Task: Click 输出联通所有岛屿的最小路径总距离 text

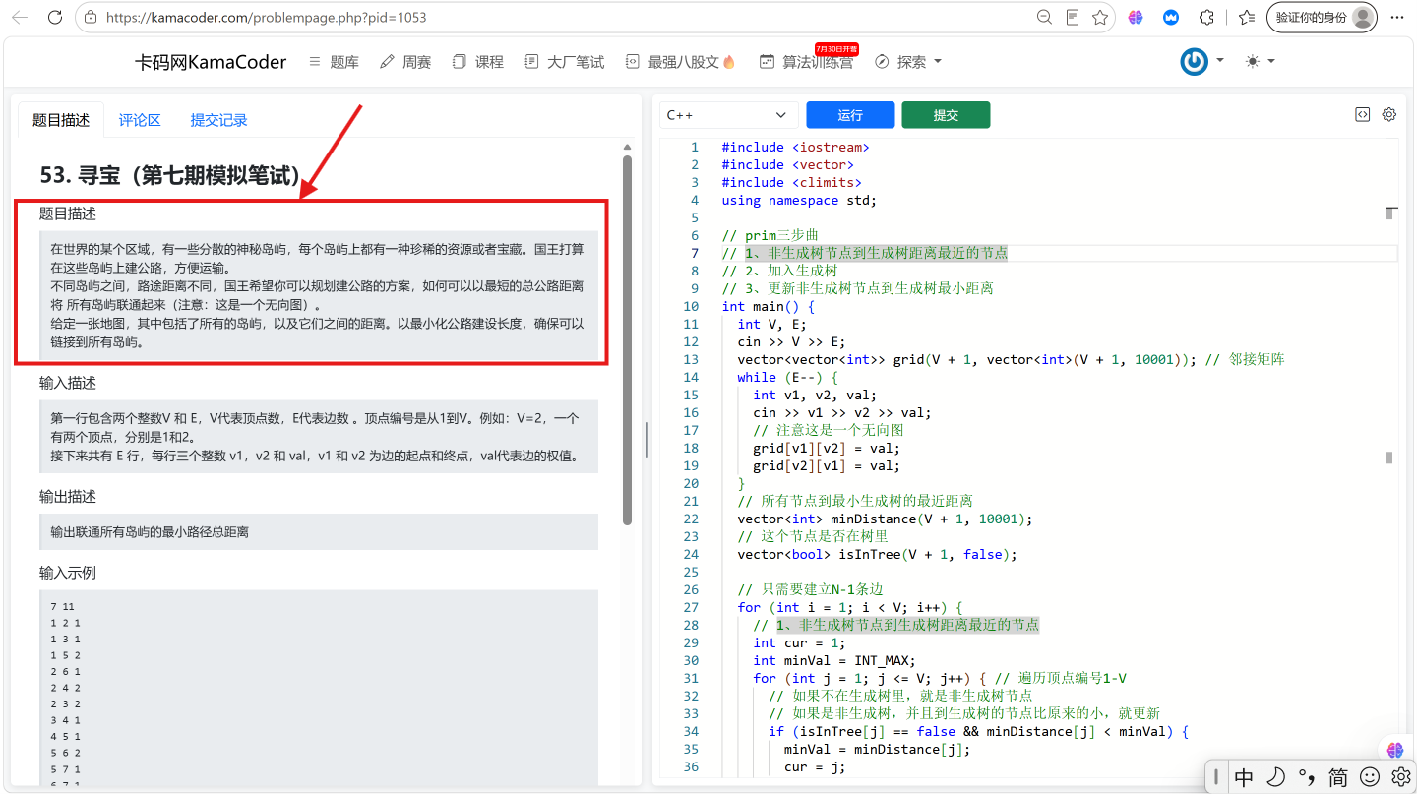Action: point(150,531)
